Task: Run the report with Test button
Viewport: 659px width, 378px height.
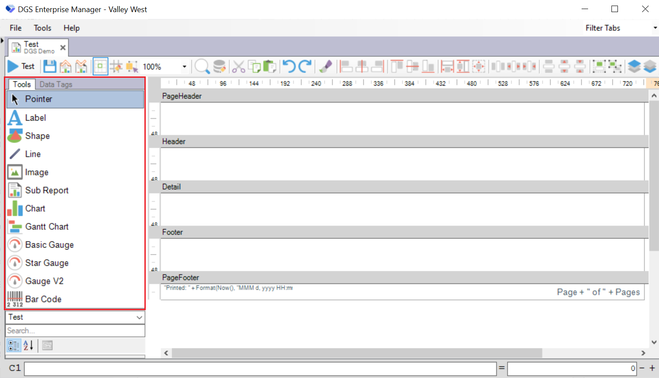Action: [21, 67]
